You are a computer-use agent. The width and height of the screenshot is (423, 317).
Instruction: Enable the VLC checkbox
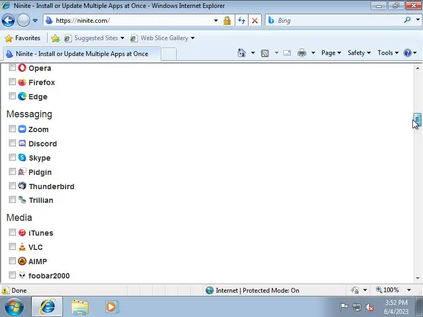(x=12, y=246)
